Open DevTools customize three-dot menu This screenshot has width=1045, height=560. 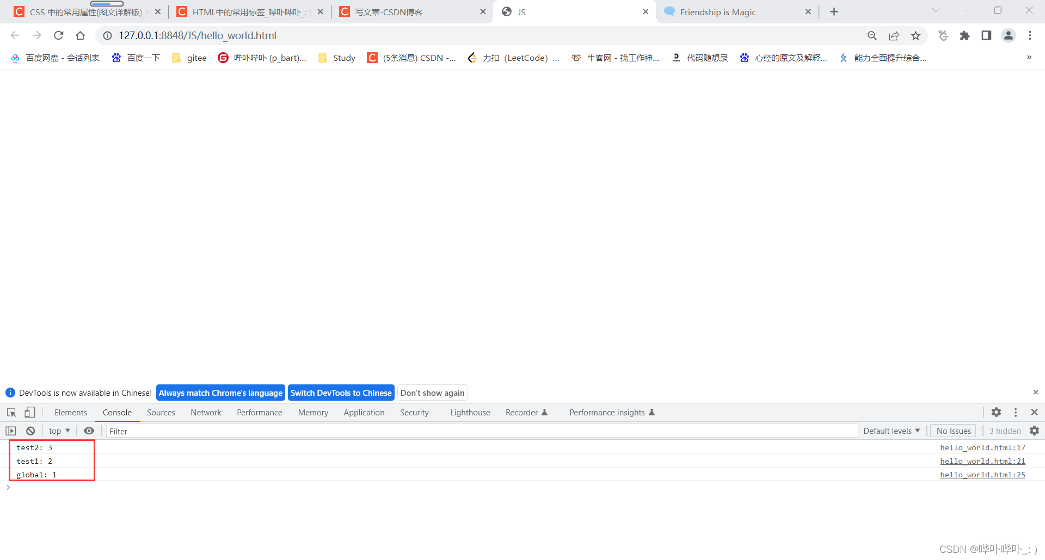(1016, 412)
